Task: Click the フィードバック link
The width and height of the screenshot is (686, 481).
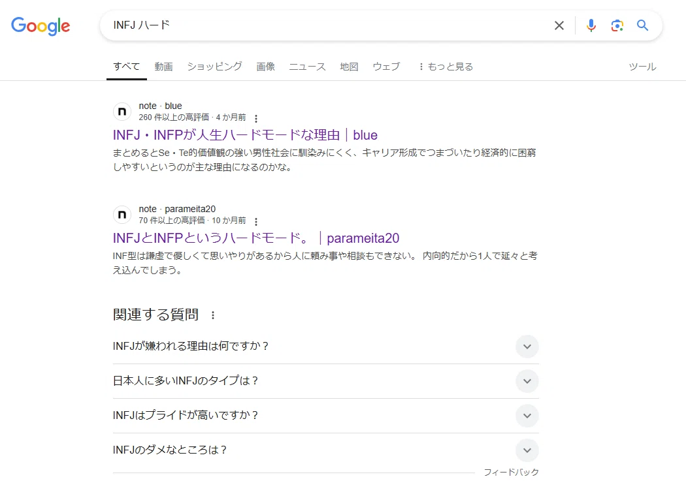Action: [x=511, y=473]
